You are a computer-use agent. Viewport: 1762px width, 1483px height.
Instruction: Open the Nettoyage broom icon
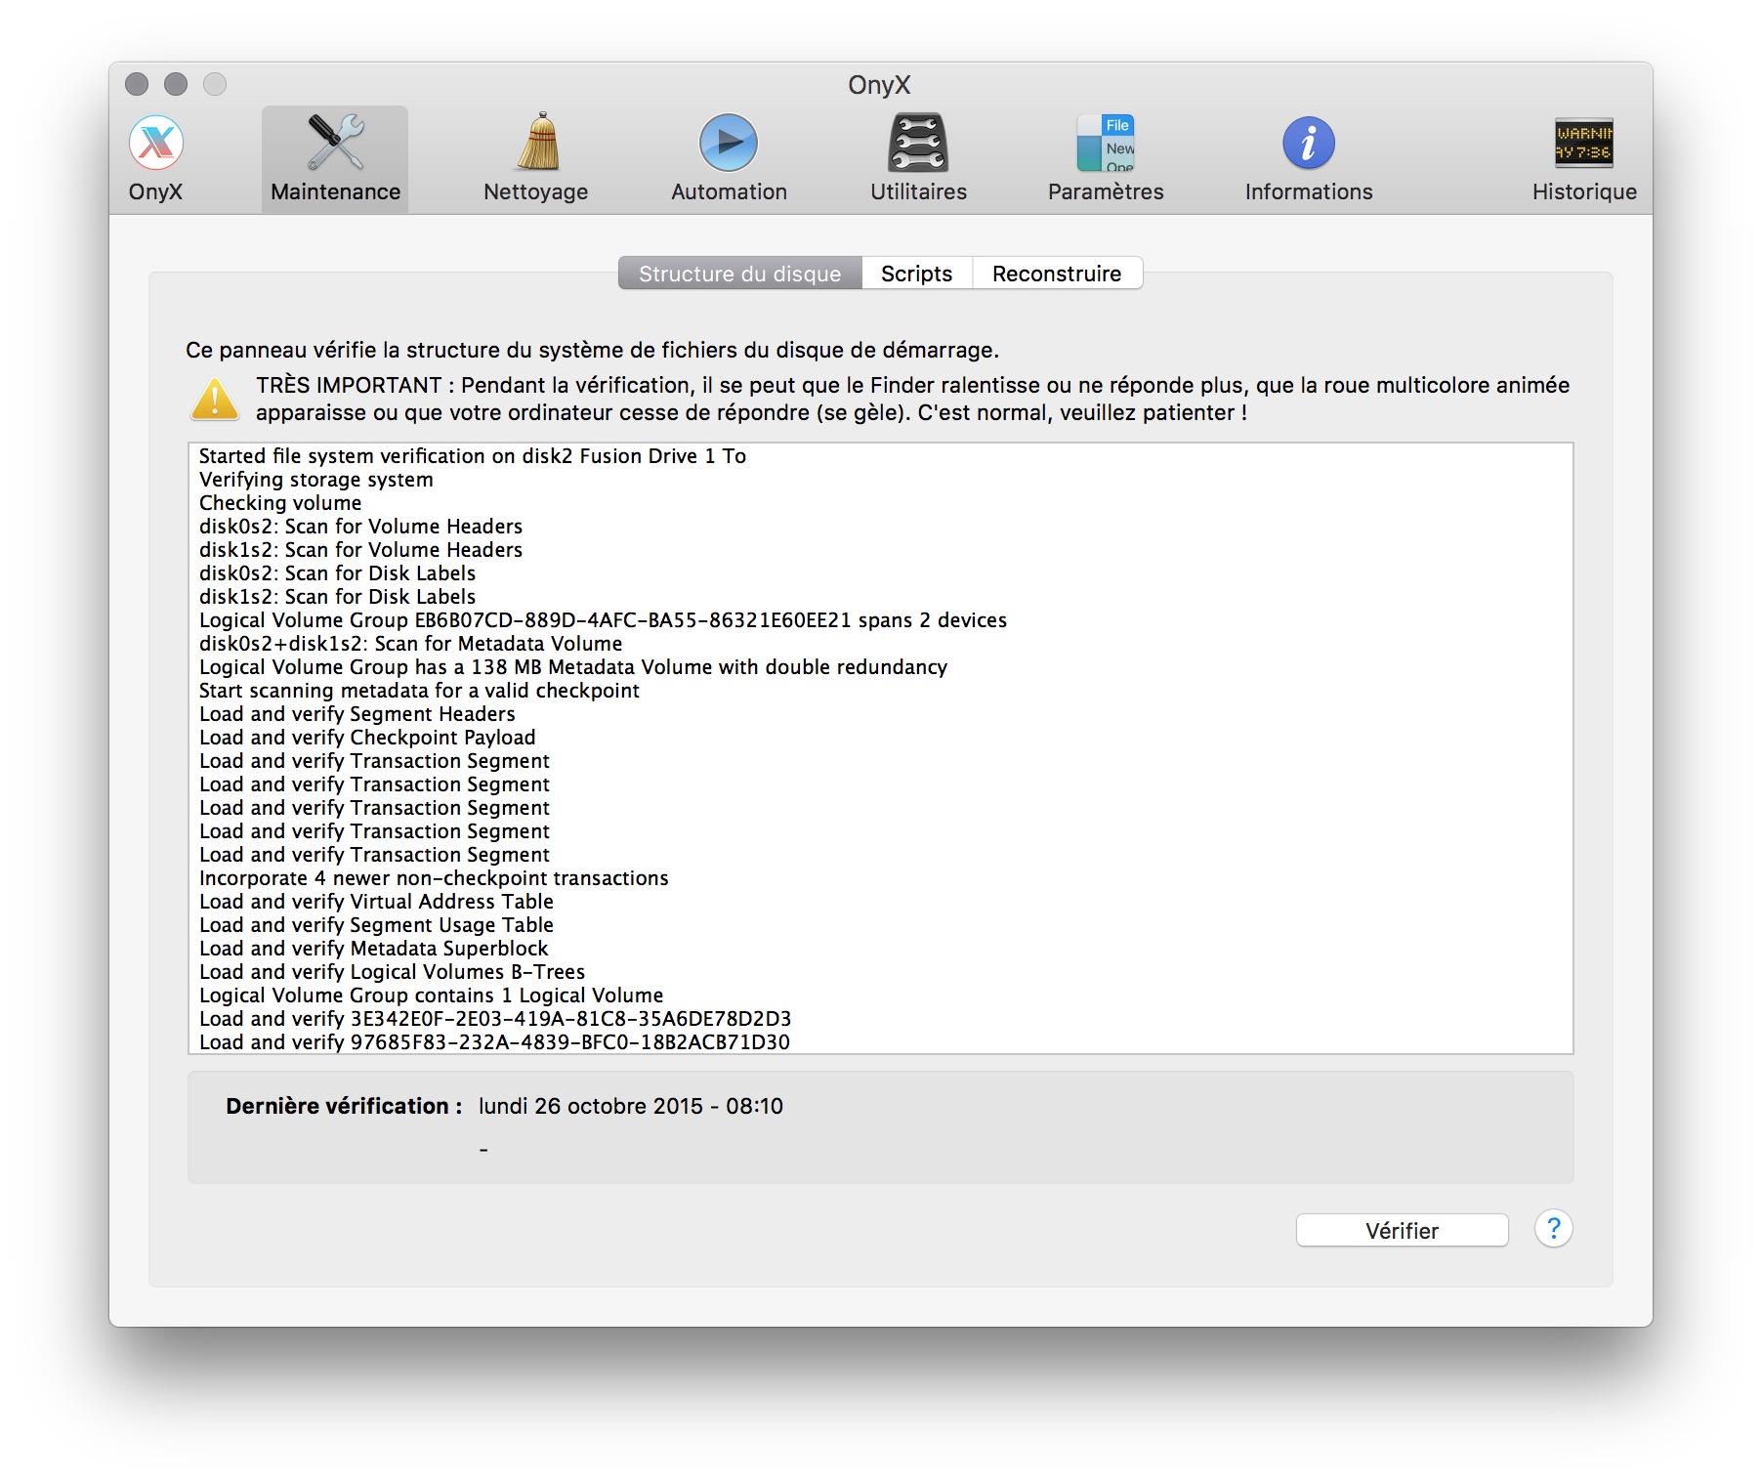pos(537,142)
